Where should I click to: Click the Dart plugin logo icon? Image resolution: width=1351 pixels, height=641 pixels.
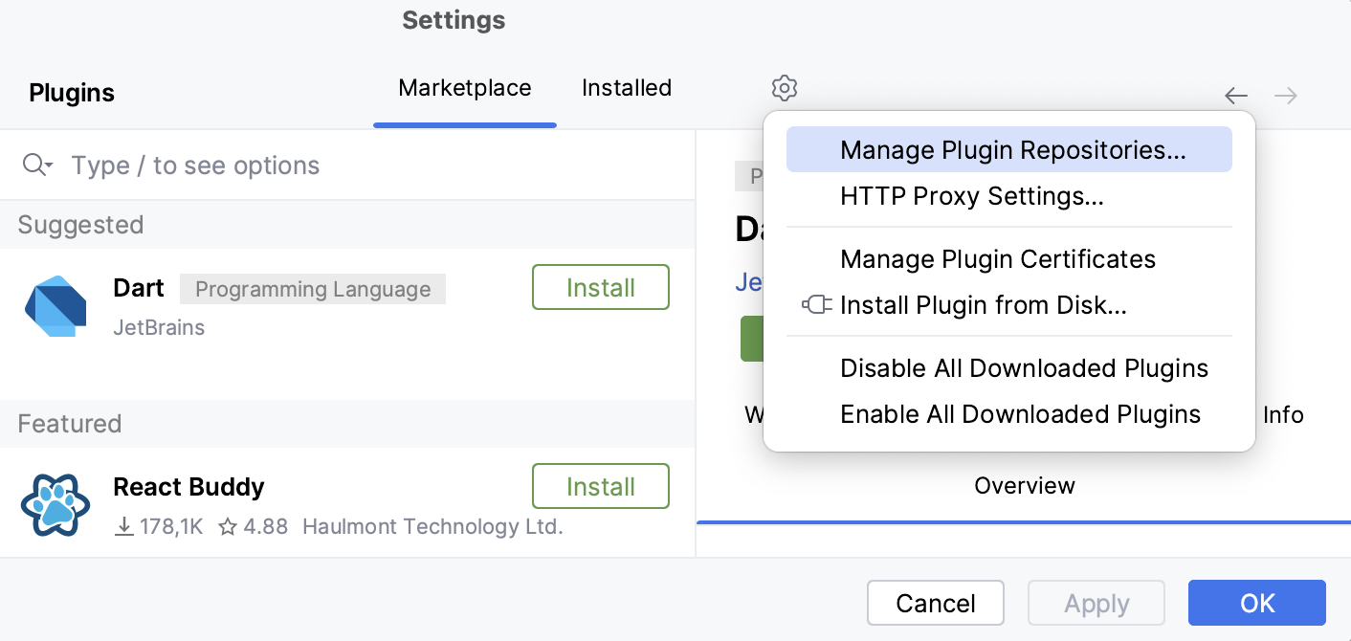[x=55, y=305]
